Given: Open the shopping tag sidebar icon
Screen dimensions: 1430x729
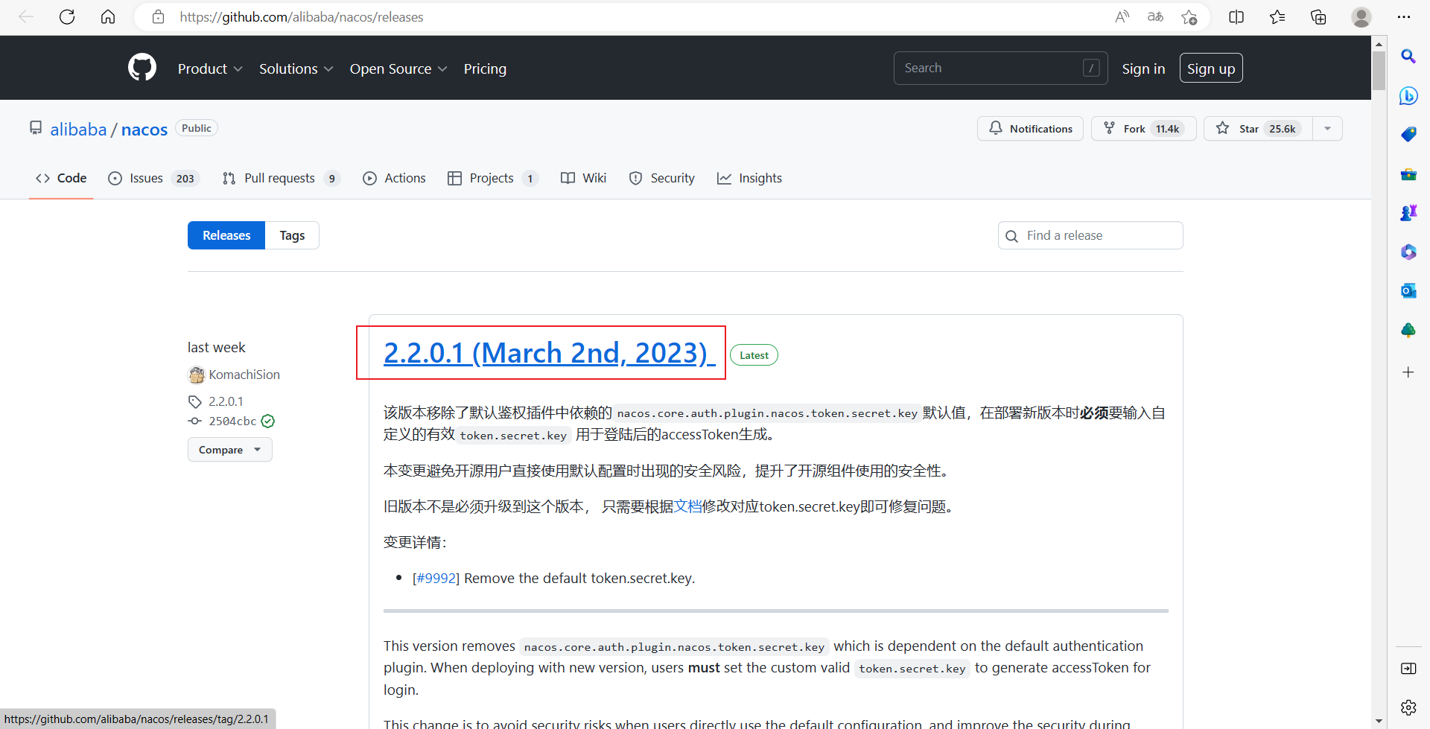Looking at the screenshot, I should tap(1408, 135).
